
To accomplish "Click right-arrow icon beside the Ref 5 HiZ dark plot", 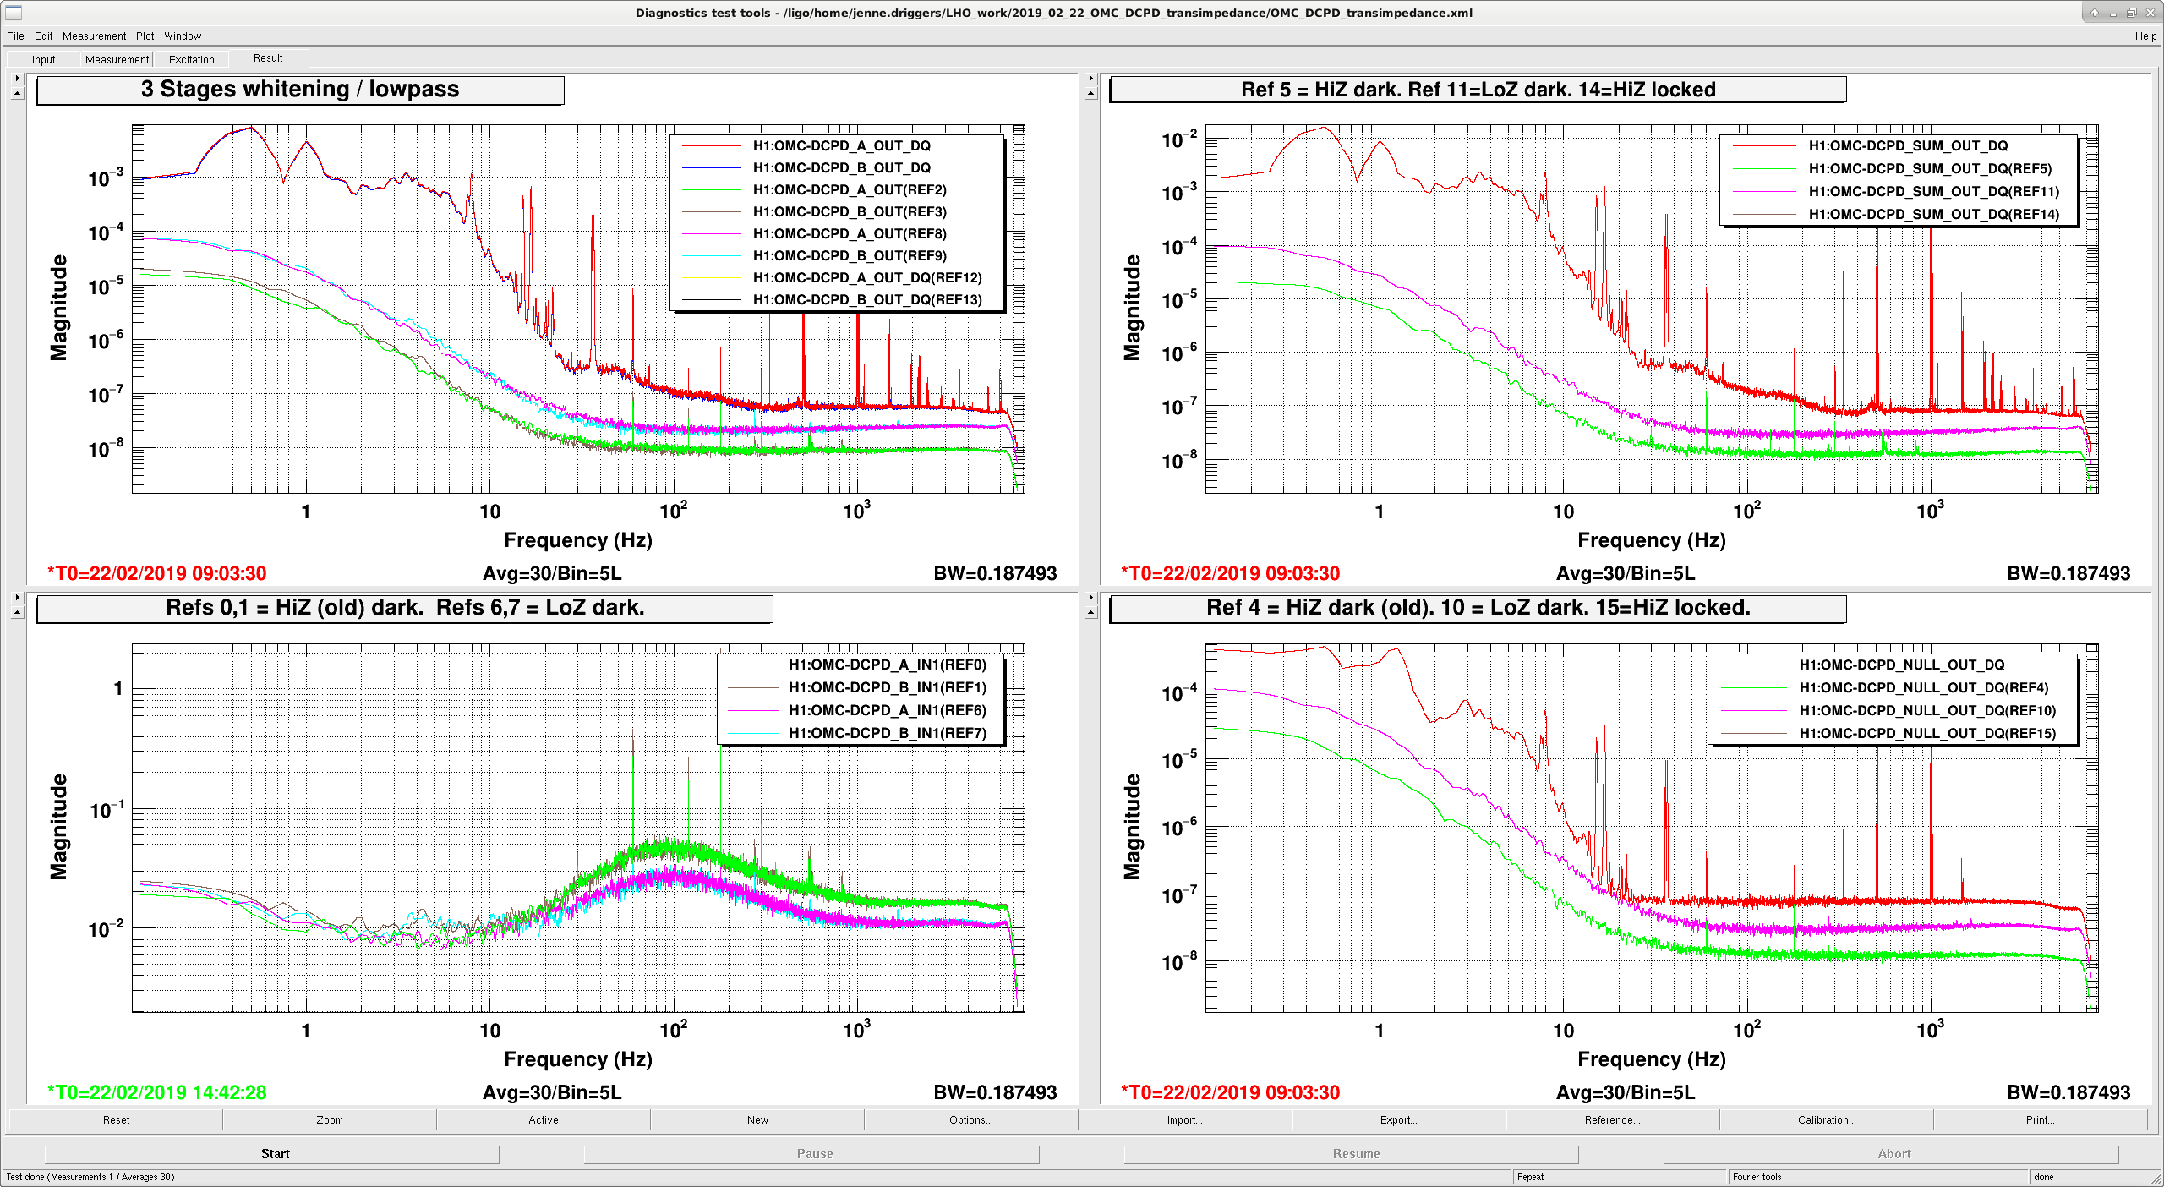I will 1090,79.
